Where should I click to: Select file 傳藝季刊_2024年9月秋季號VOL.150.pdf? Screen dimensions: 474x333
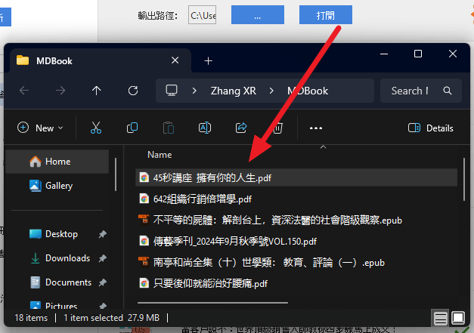point(296,241)
